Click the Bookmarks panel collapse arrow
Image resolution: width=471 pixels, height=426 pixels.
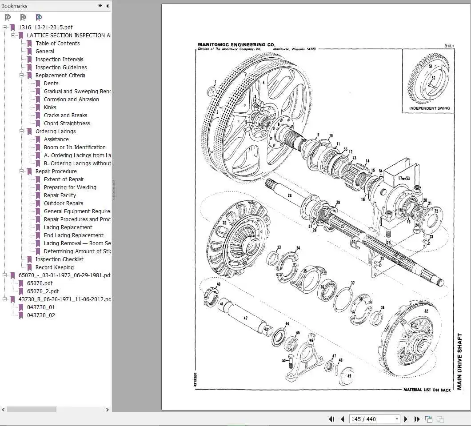tap(107, 6)
